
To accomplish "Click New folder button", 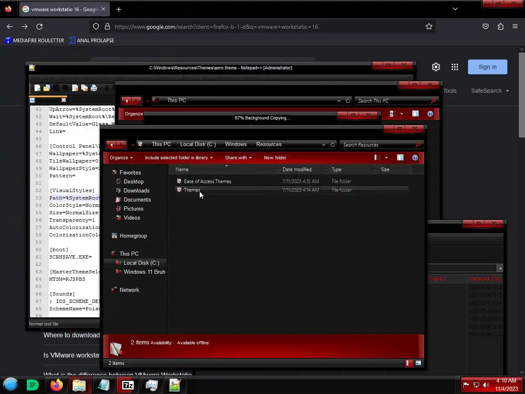I will pyautogui.click(x=275, y=158).
